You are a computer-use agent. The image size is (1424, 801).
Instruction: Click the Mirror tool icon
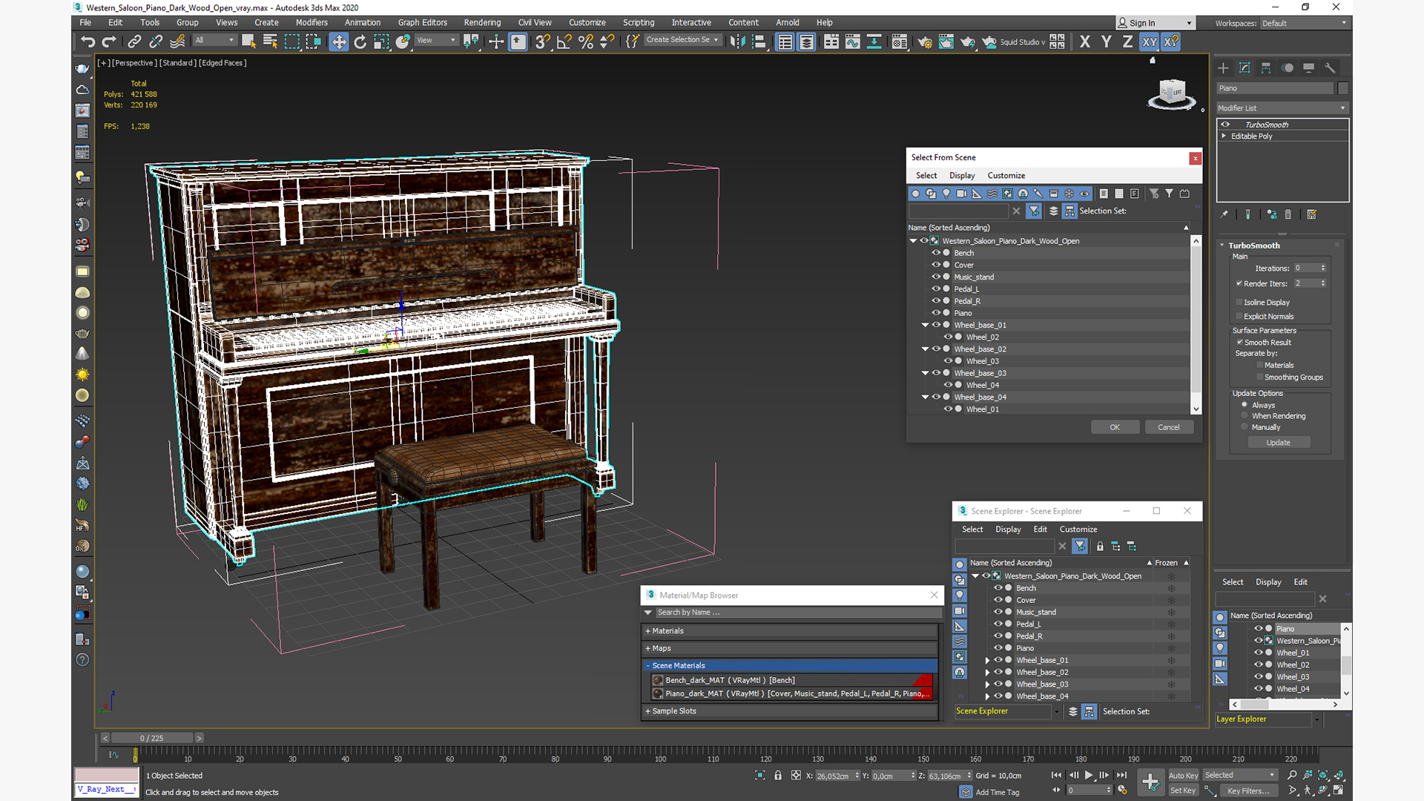click(x=738, y=42)
